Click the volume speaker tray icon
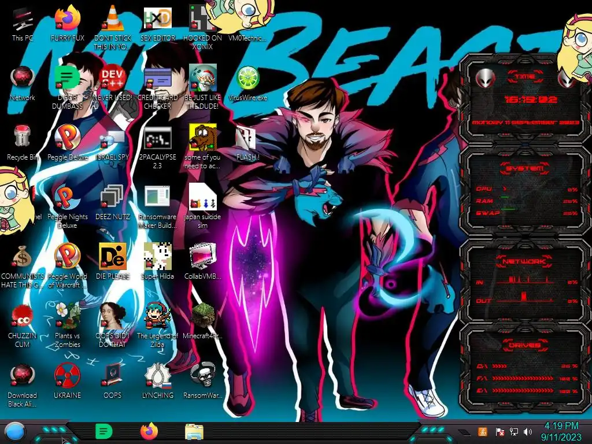The image size is (592, 444). 528,431
